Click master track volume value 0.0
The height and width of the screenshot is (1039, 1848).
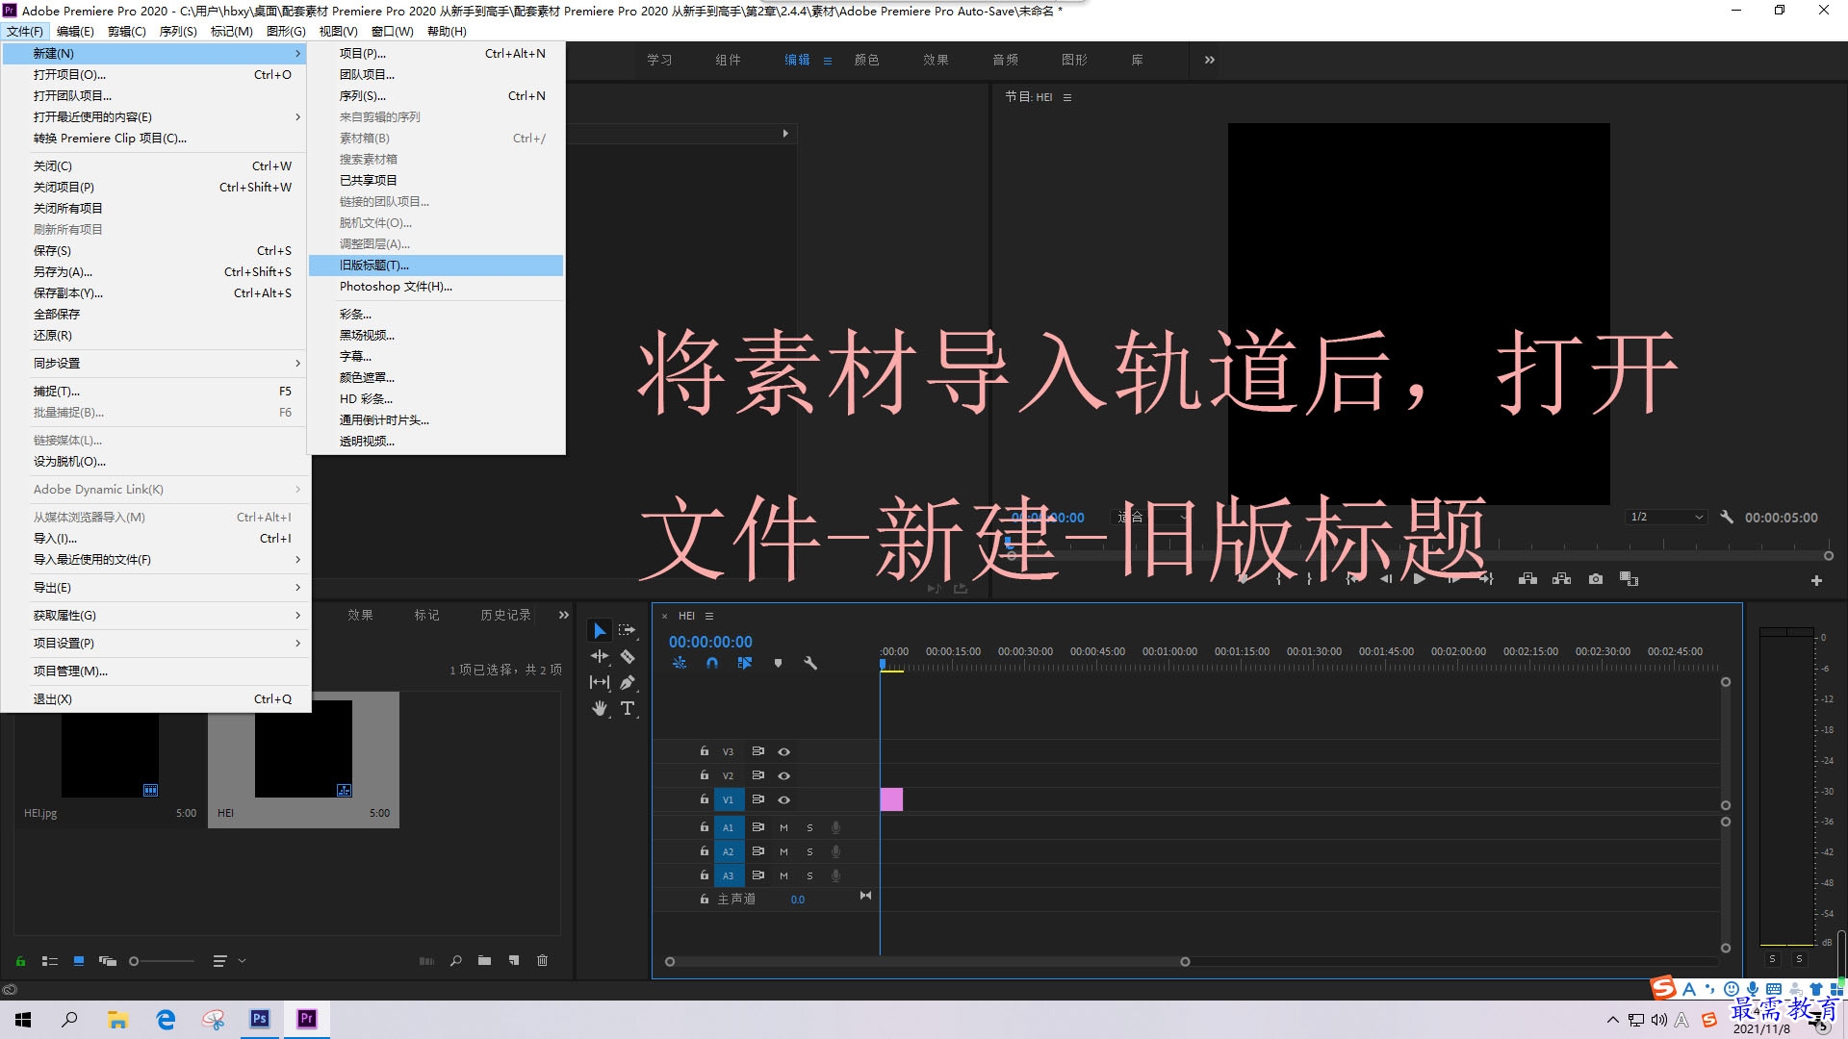[x=798, y=900]
